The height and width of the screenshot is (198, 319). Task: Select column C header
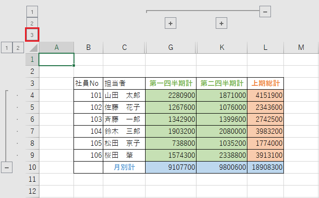pyautogui.click(x=124, y=48)
